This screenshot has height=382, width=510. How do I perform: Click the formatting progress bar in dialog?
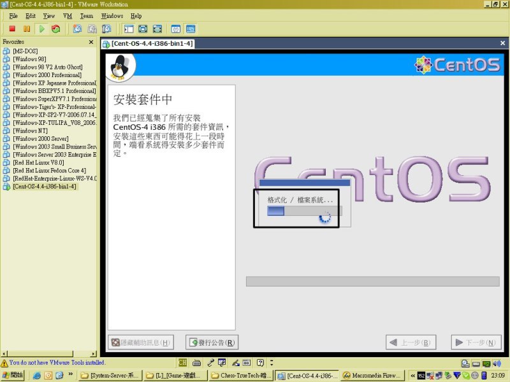click(304, 211)
